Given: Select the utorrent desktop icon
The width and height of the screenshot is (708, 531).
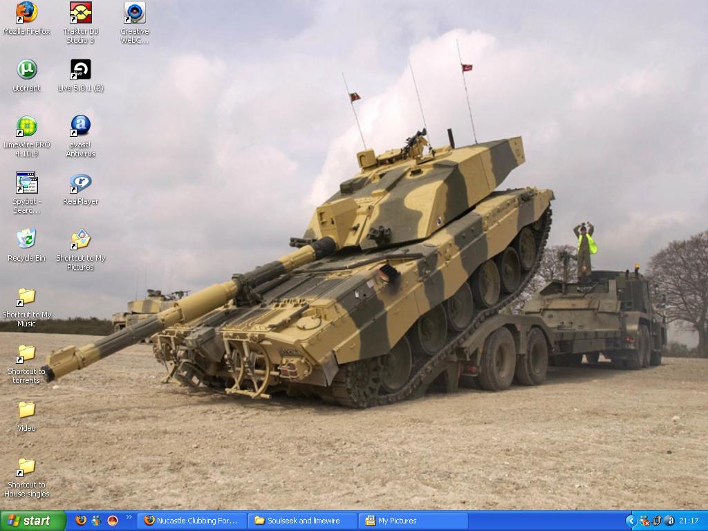Looking at the screenshot, I should coord(26,70).
